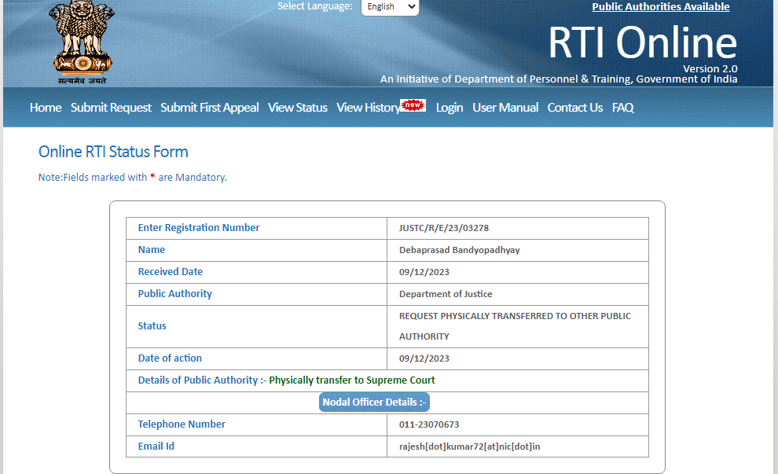Open View History from the navigation bar
The image size is (778, 474).
368,108
